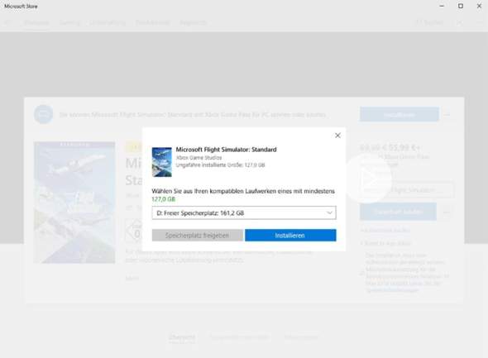Screen dimensions: 488x358
Task: Switch to the Gaming tab
Action: pyautogui.click(x=69, y=22)
